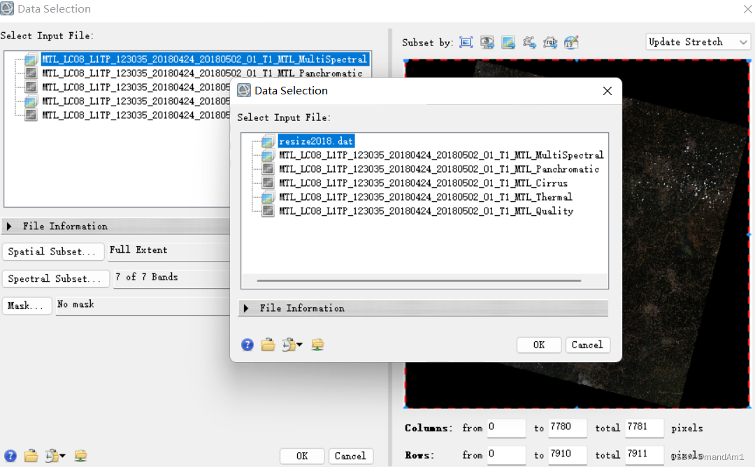Select resize2018.dat in front dialog
The width and height of the screenshot is (755, 467).
pos(316,141)
